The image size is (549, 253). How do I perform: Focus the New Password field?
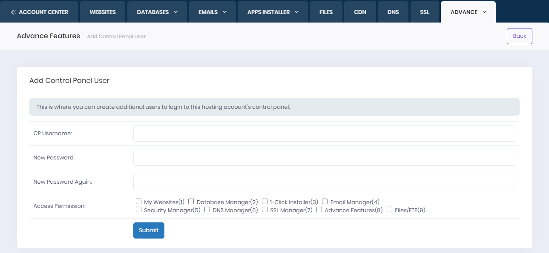click(x=324, y=157)
